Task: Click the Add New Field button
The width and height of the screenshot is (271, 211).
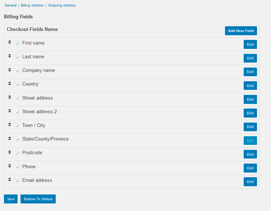Action: tap(241, 31)
